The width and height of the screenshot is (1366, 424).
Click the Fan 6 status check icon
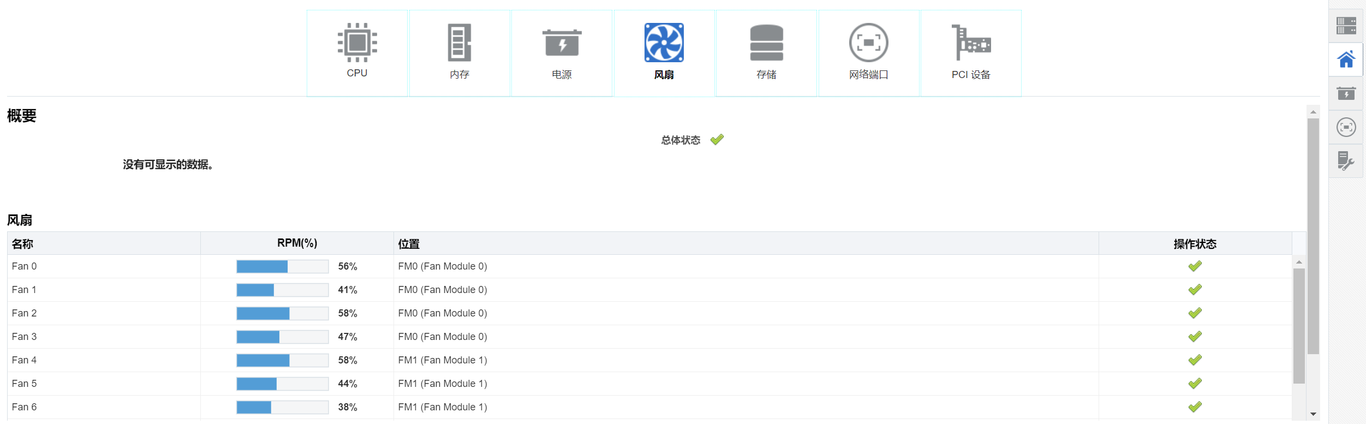point(1195,407)
